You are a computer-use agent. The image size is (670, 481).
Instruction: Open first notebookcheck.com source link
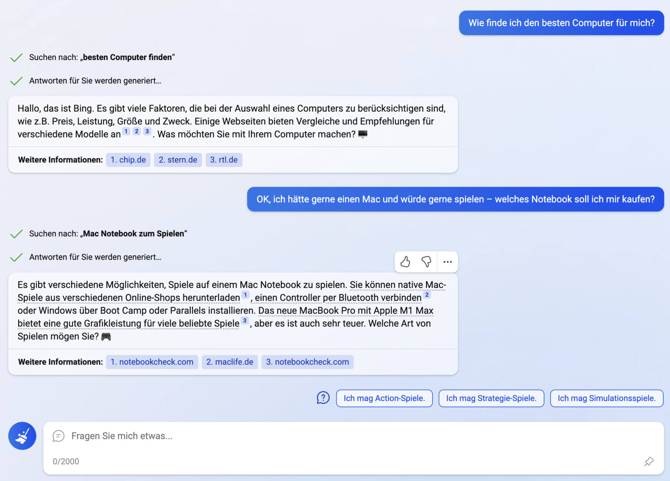[x=152, y=362]
